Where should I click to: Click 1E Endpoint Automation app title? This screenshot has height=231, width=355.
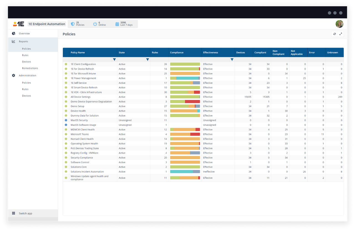(x=47, y=24)
